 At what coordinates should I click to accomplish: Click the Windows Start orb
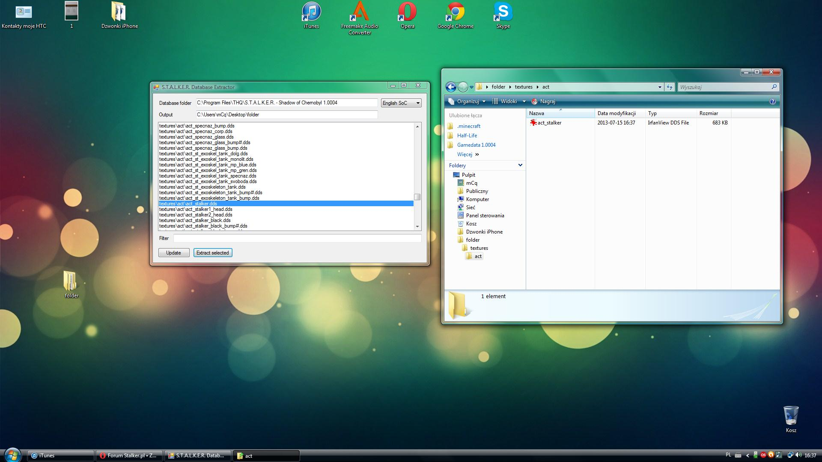pyautogui.click(x=12, y=455)
